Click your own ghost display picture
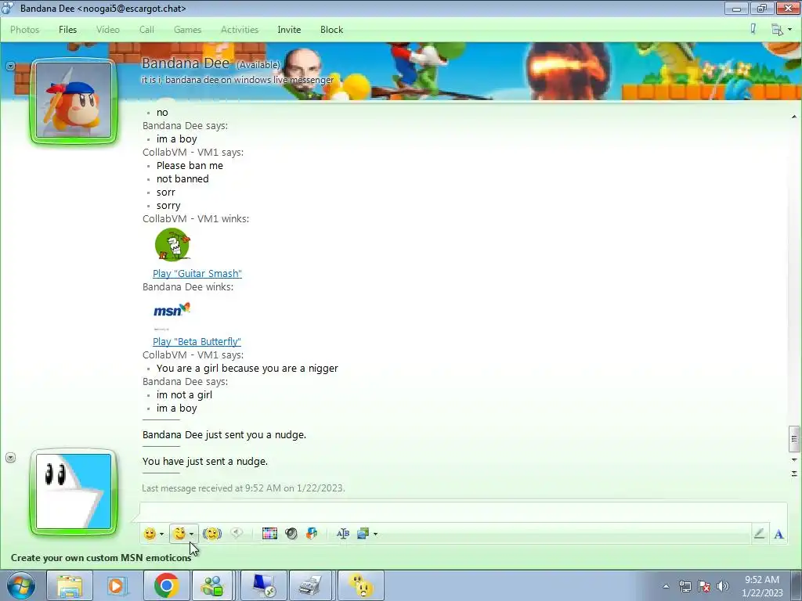The height and width of the screenshot is (601, 802). 74,491
